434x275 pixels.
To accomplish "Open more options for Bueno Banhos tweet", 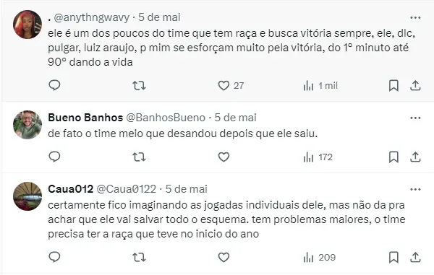I will tap(415, 118).
